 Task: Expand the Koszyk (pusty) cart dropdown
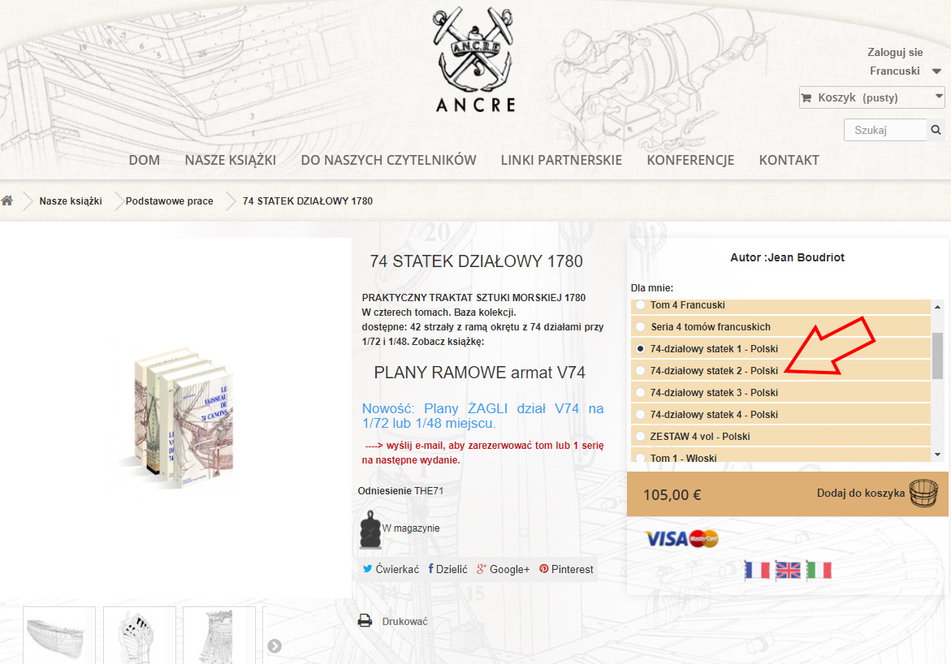(x=871, y=97)
